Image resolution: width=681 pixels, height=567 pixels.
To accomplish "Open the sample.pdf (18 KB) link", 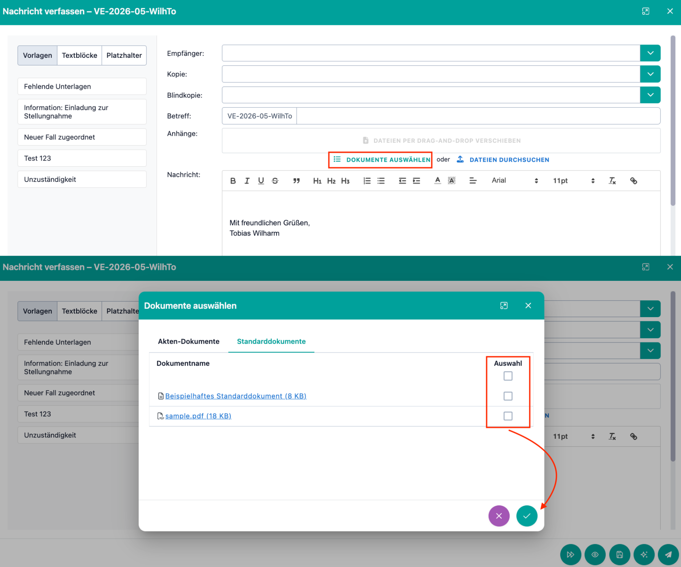I will pos(198,416).
